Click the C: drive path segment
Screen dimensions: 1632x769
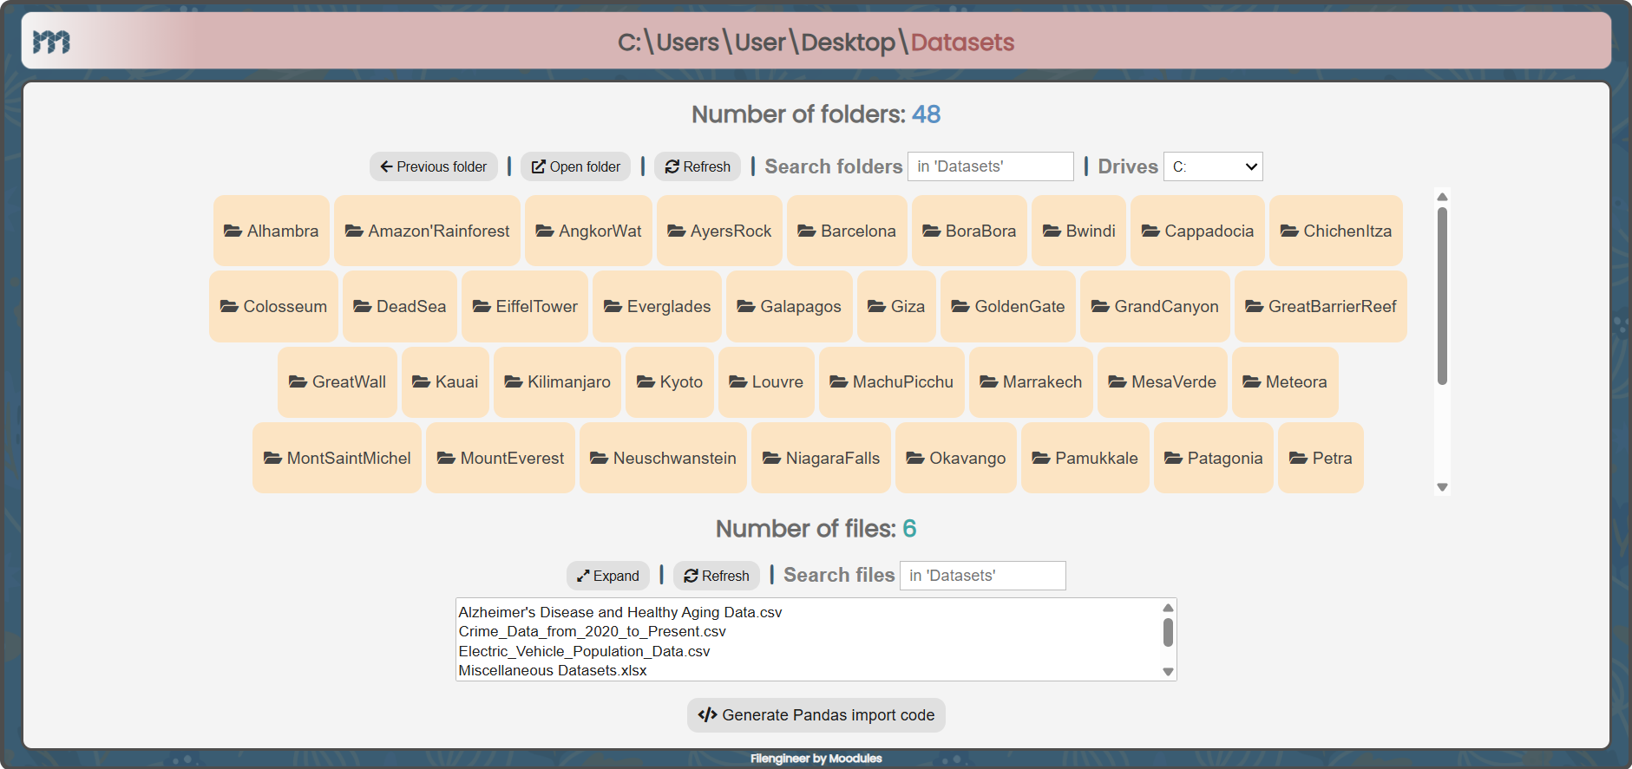click(x=629, y=42)
